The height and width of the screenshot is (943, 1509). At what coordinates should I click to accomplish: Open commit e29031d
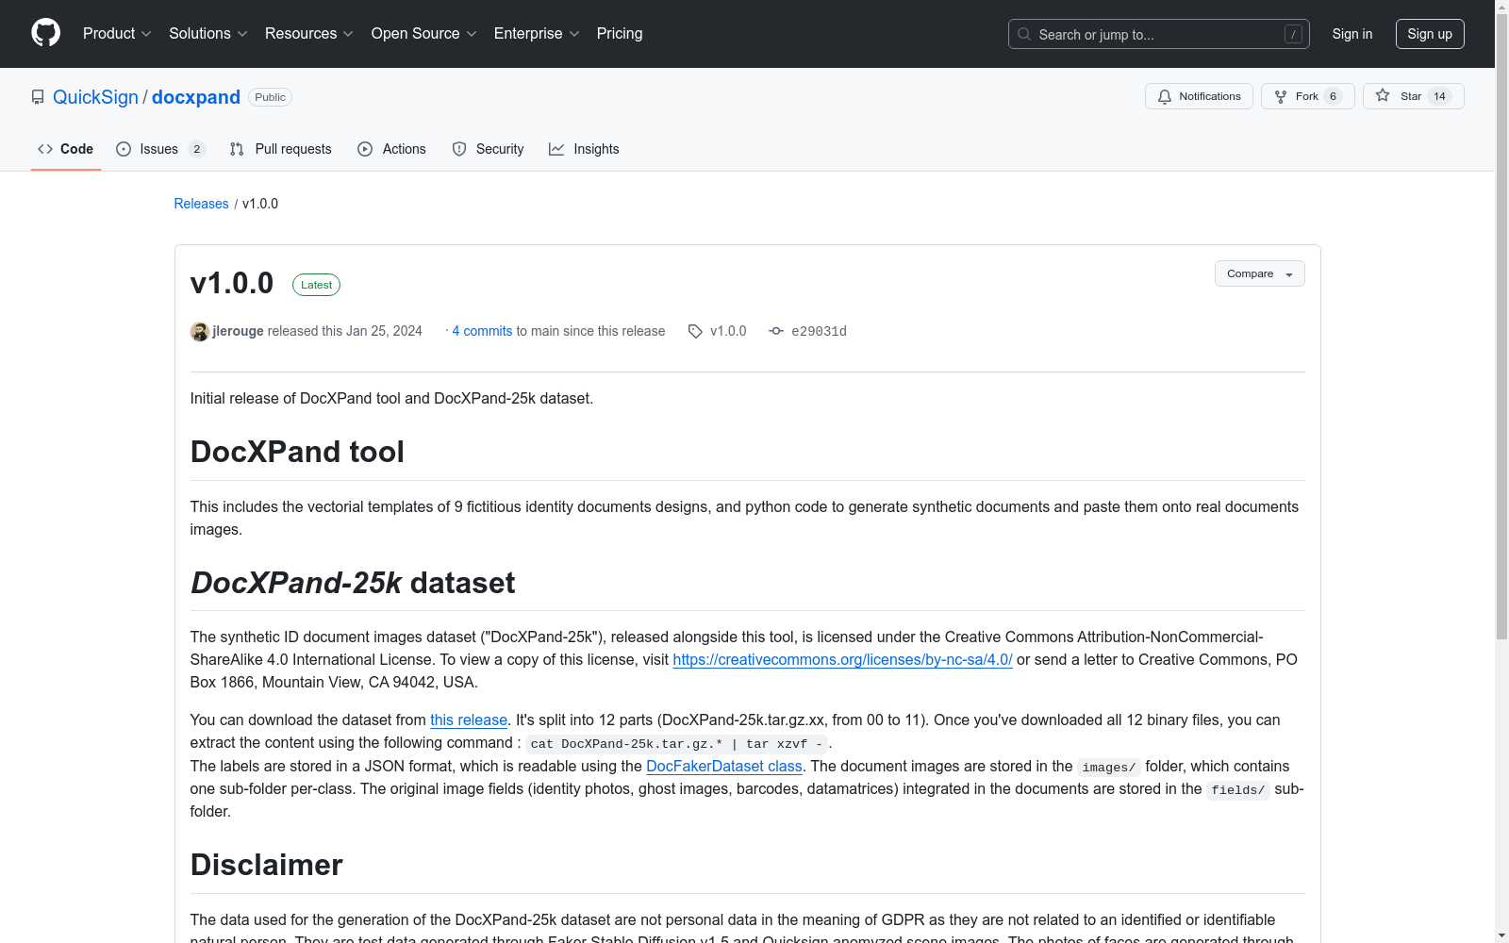point(819,331)
